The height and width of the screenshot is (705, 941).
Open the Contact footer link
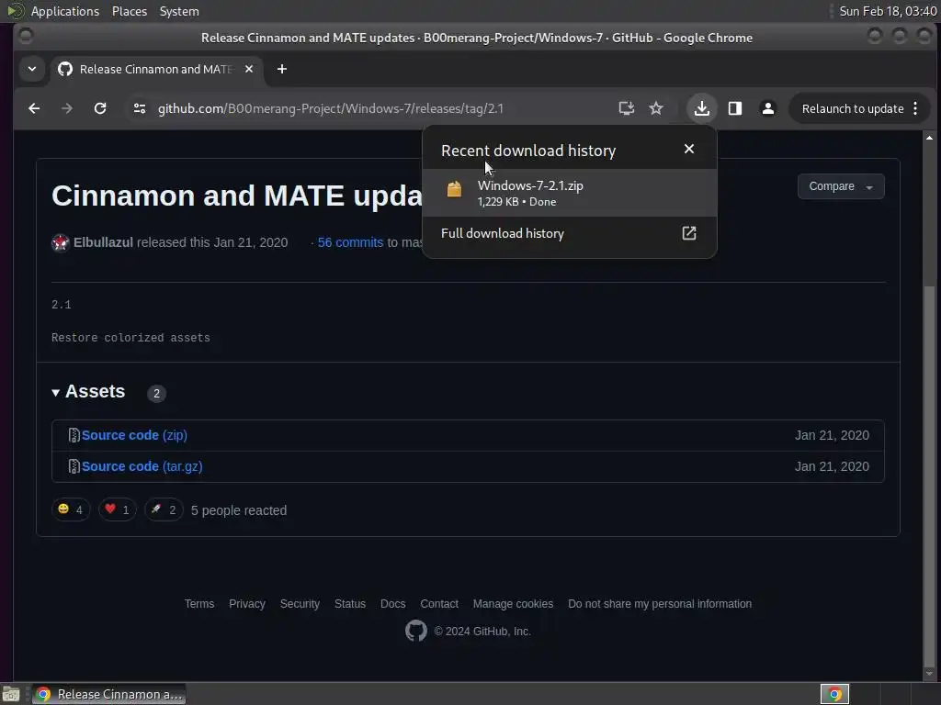pyautogui.click(x=439, y=604)
